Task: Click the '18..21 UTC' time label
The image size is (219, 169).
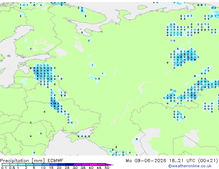Action: click(182, 161)
